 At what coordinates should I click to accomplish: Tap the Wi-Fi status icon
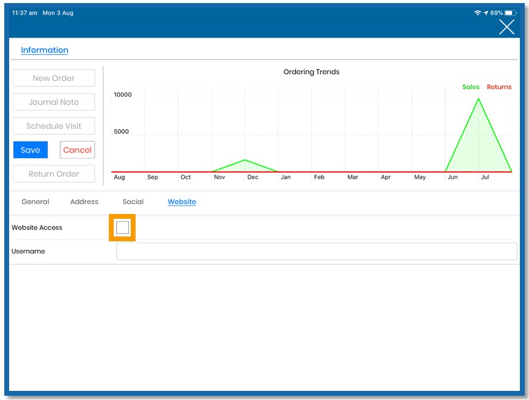pyautogui.click(x=477, y=13)
